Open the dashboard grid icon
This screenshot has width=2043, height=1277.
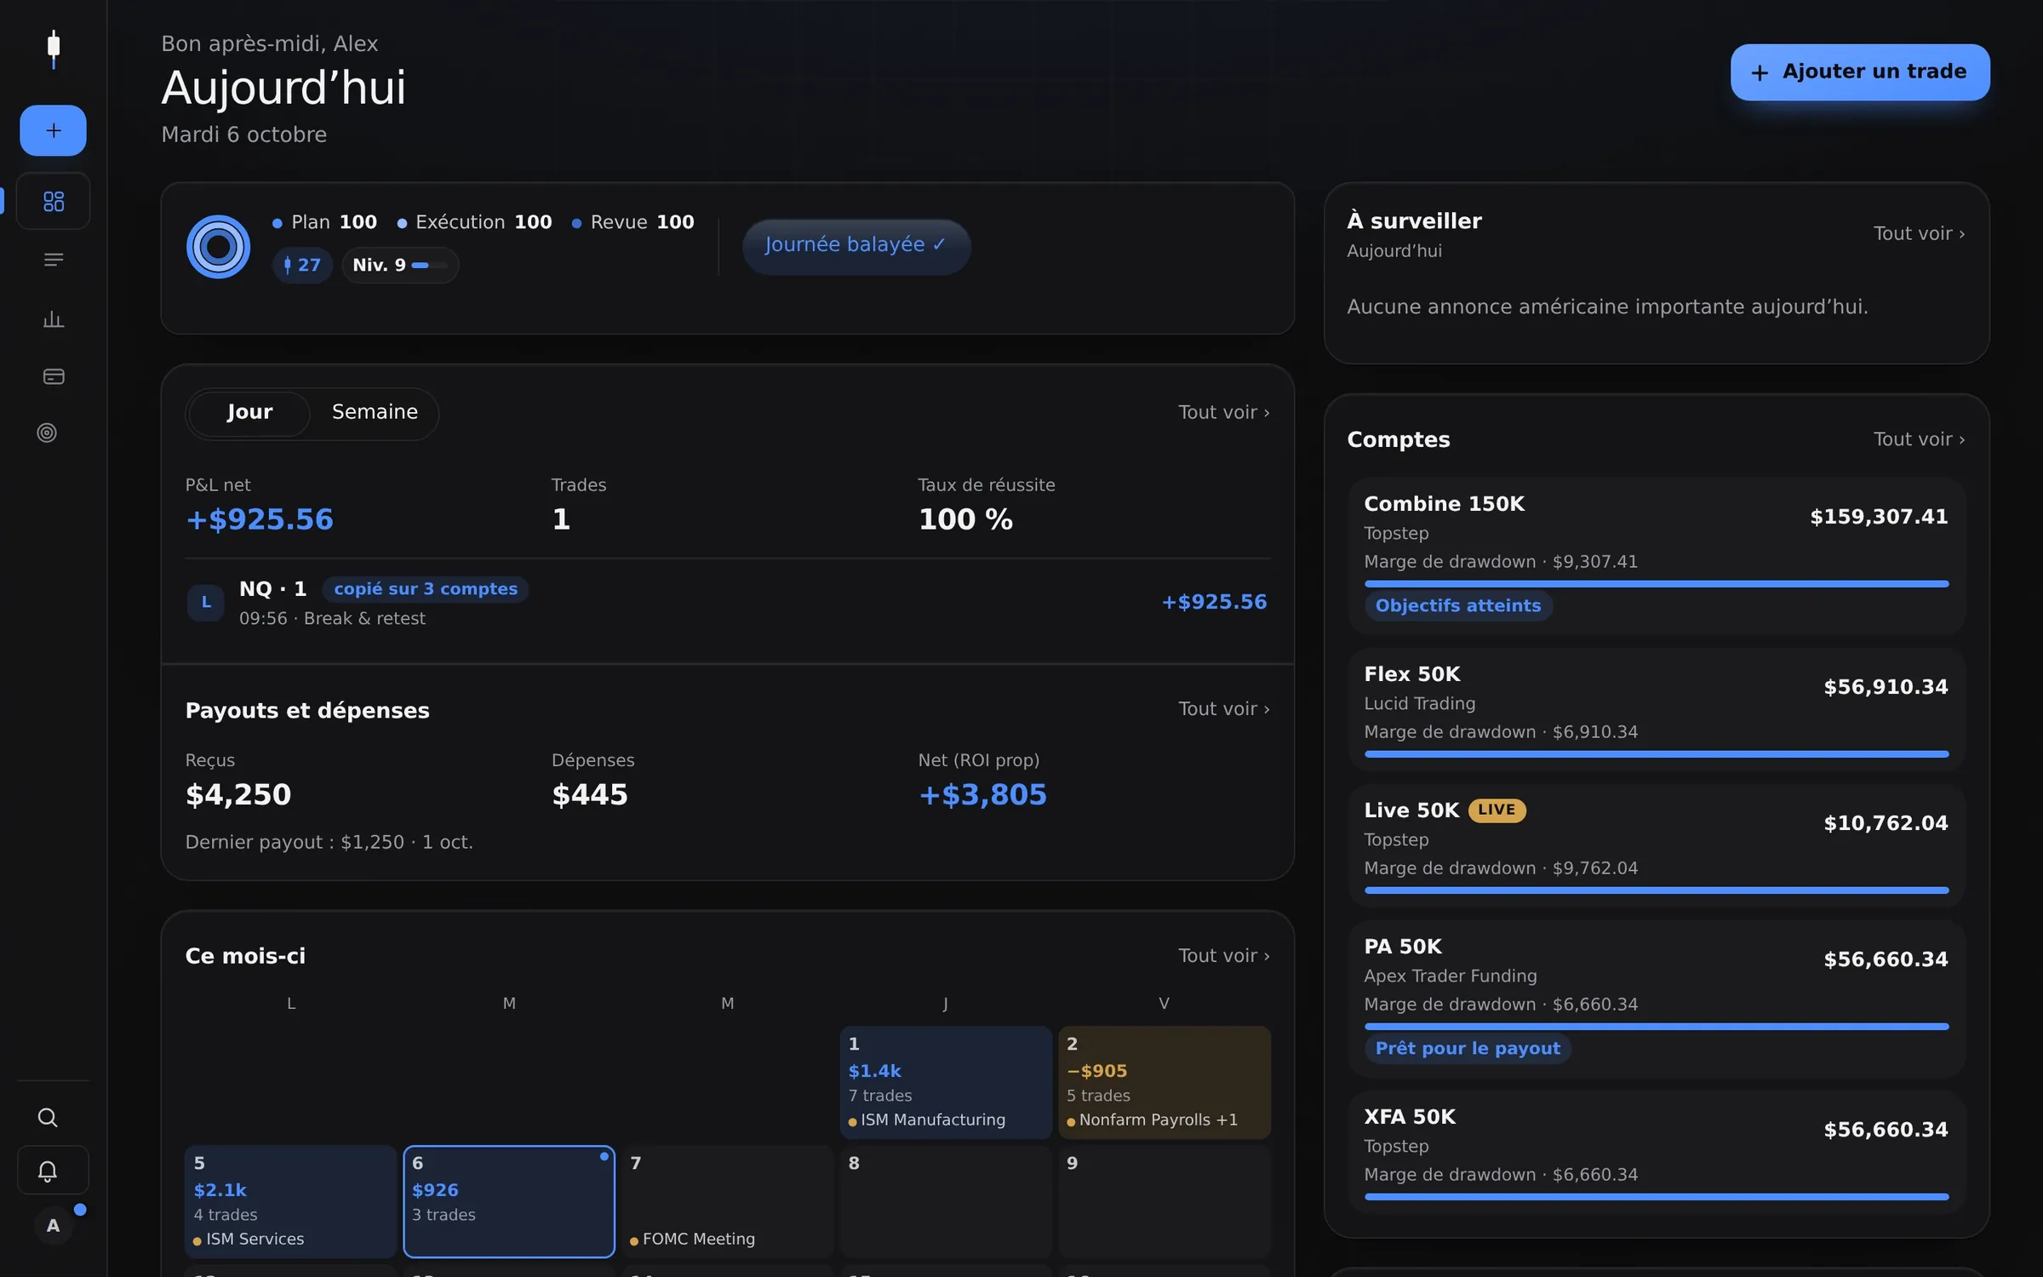coord(53,201)
